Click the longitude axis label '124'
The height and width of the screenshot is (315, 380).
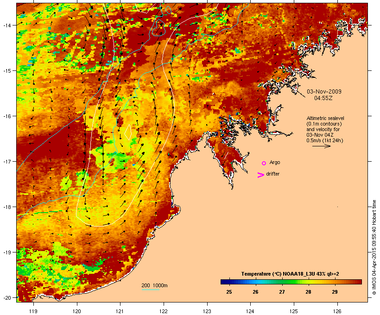click(250, 311)
